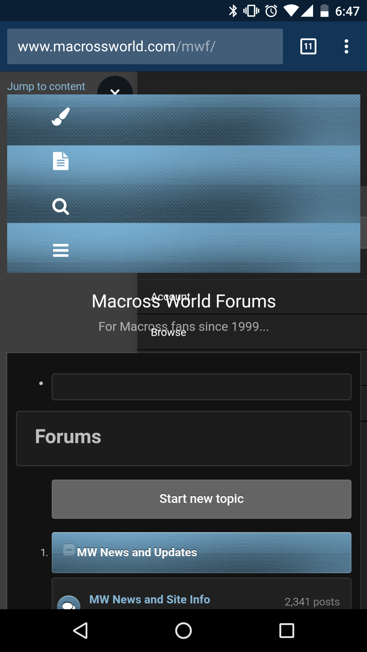Click the Forums heading text
This screenshot has height=652, width=367.
tap(68, 436)
